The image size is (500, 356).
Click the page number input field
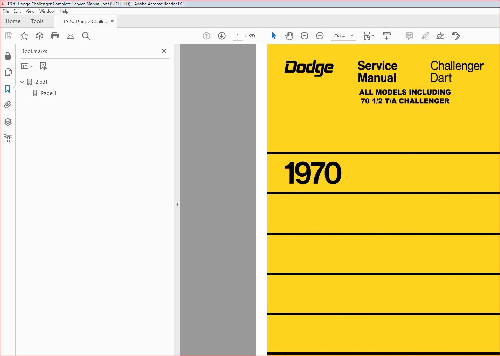(x=238, y=36)
